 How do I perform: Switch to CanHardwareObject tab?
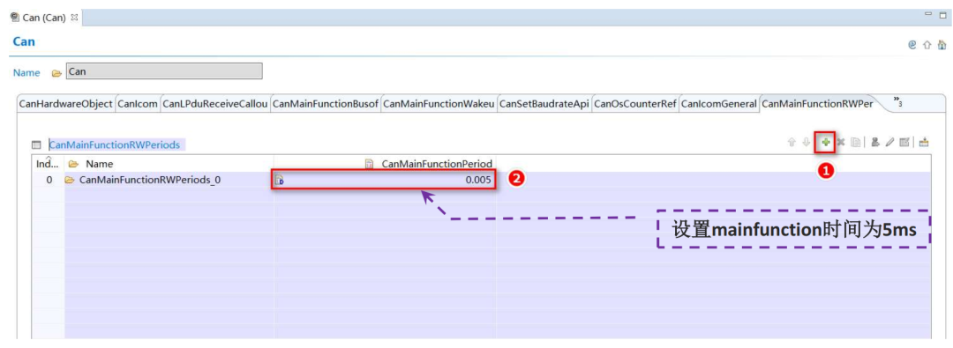pos(65,104)
